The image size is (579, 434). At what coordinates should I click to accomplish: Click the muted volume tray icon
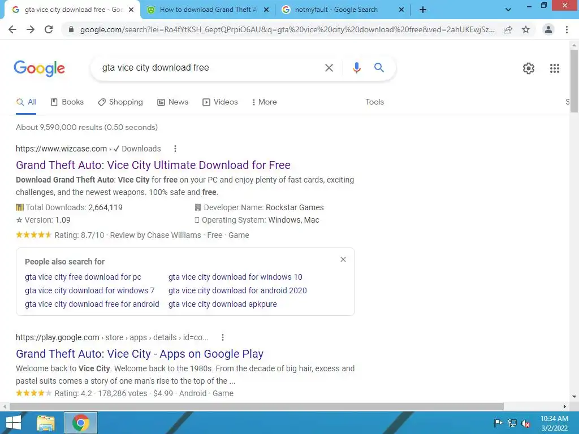coord(525,423)
